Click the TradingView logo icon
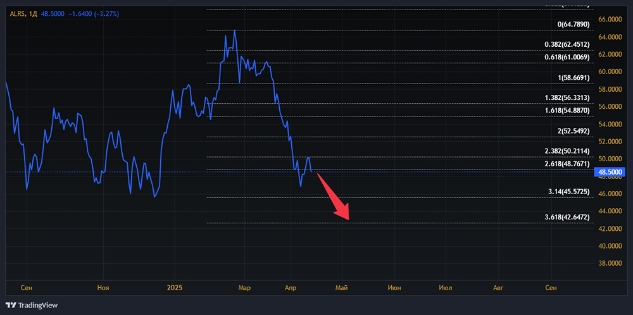Image resolution: width=633 pixels, height=315 pixels. (11, 305)
